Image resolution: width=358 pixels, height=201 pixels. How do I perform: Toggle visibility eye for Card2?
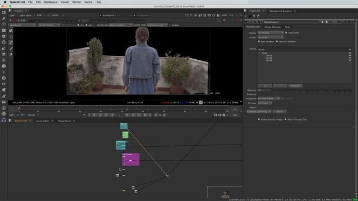coord(350,58)
